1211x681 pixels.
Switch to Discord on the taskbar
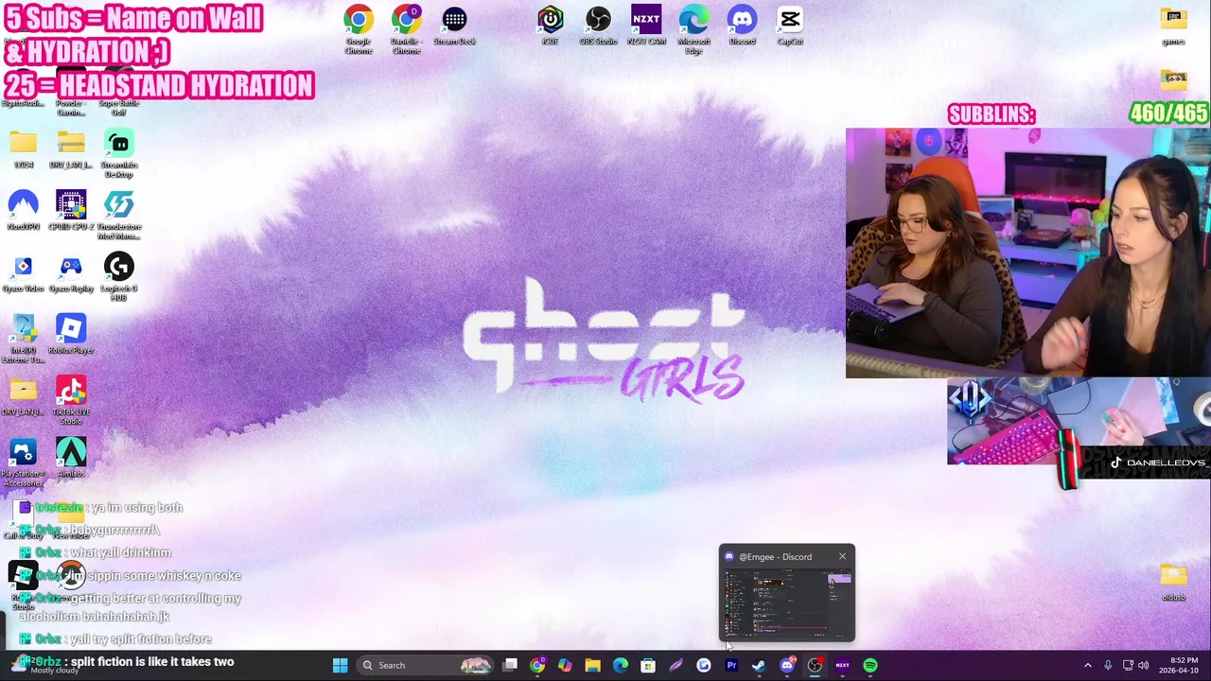(x=787, y=665)
